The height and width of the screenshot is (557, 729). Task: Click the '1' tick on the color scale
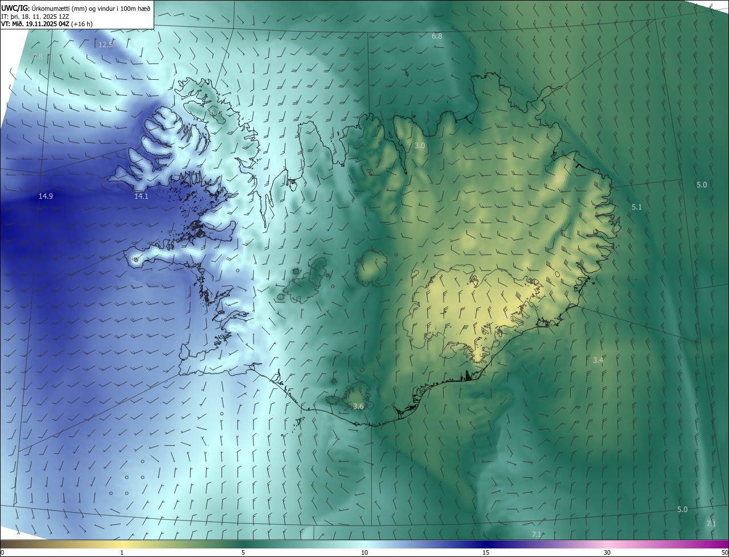122,552
